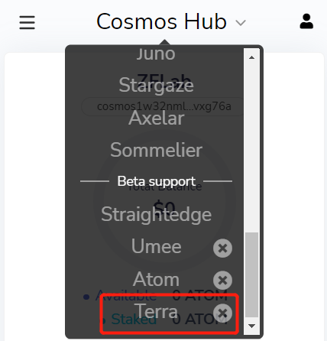Viewport: 327px width, 341px height.
Task: Open the hamburger menu
Action: pyautogui.click(x=27, y=22)
